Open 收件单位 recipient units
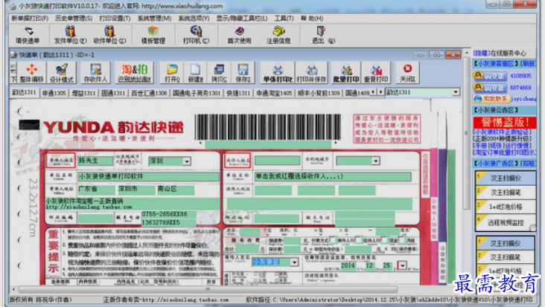The width and height of the screenshot is (545, 307). coord(109,35)
